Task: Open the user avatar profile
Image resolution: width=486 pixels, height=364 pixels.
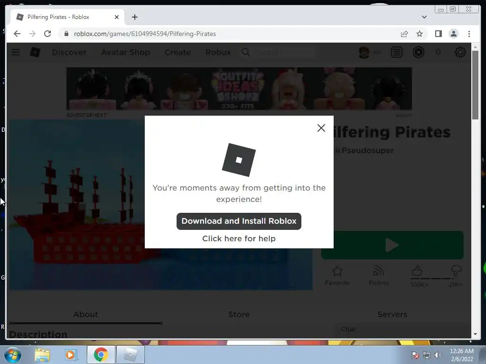Action: [364, 52]
